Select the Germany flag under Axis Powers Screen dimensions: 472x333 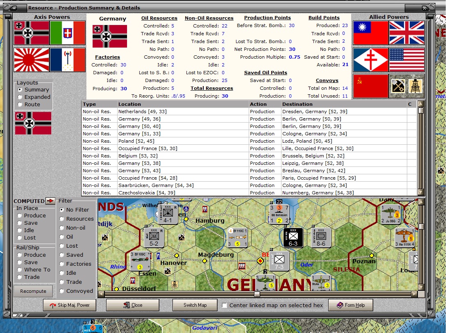[32, 33]
